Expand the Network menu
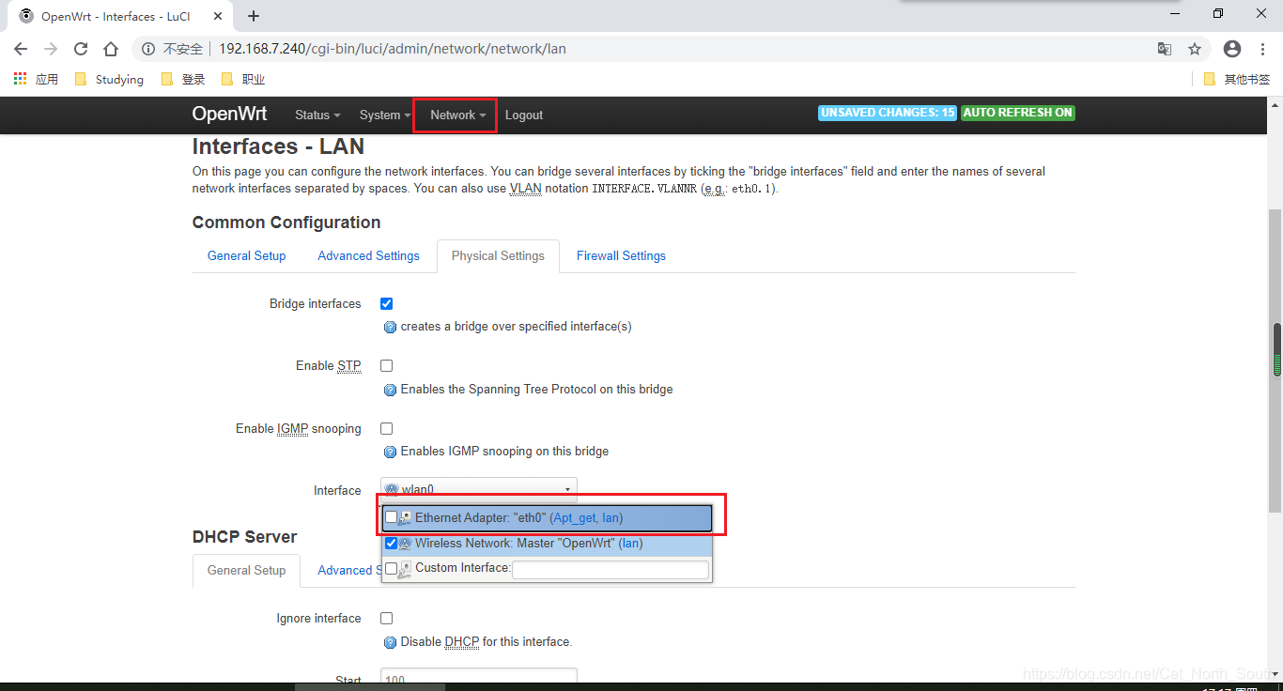 coord(458,115)
